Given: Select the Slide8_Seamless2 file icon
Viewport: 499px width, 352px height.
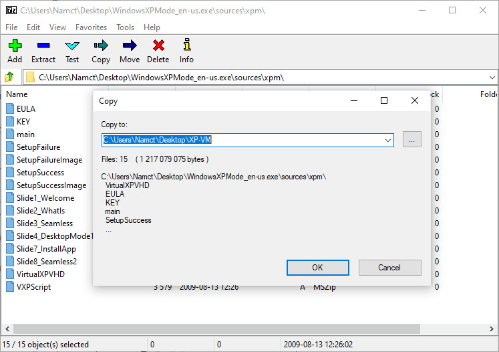Looking at the screenshot, I should (10, 262).
